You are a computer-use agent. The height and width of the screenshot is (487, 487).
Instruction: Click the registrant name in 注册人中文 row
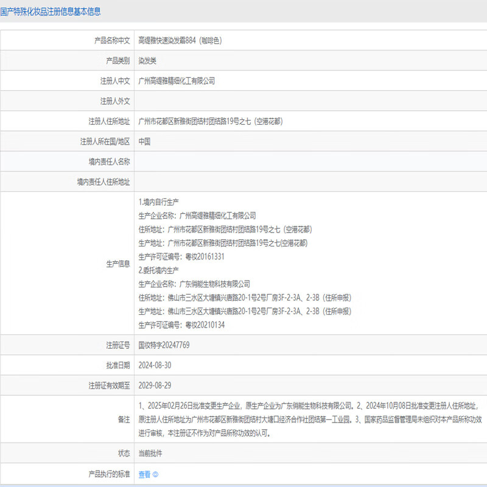coord(177,80)
